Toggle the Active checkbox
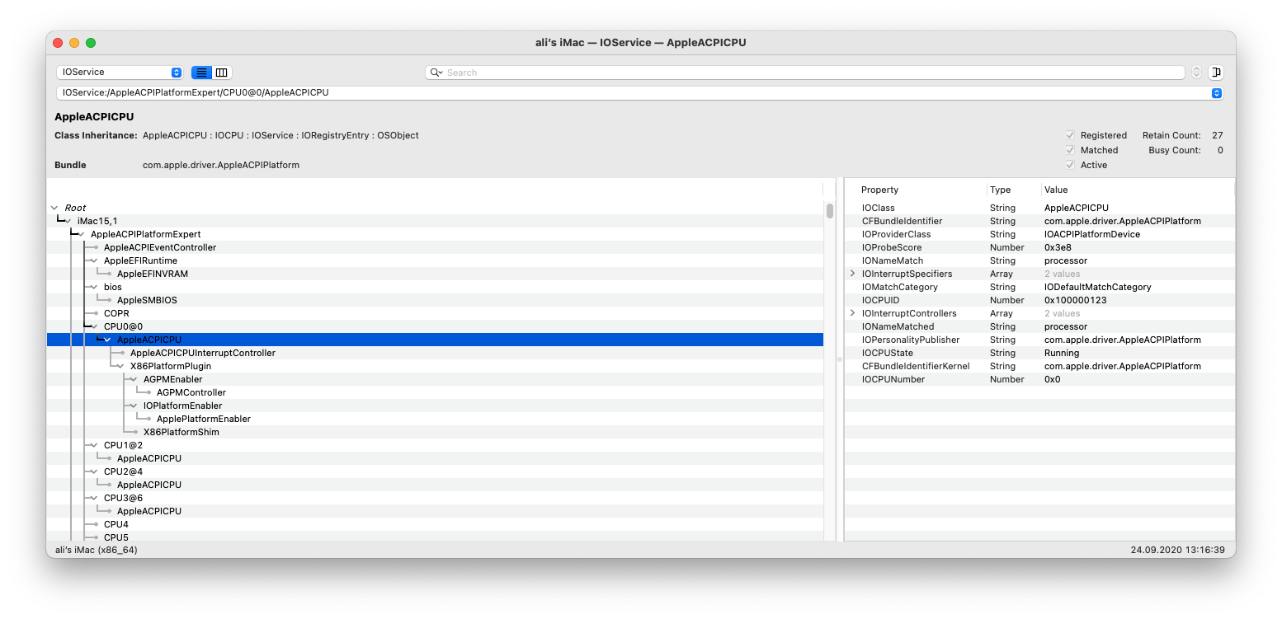This screenshot has width=1282, height=619. pos(1070,165)
